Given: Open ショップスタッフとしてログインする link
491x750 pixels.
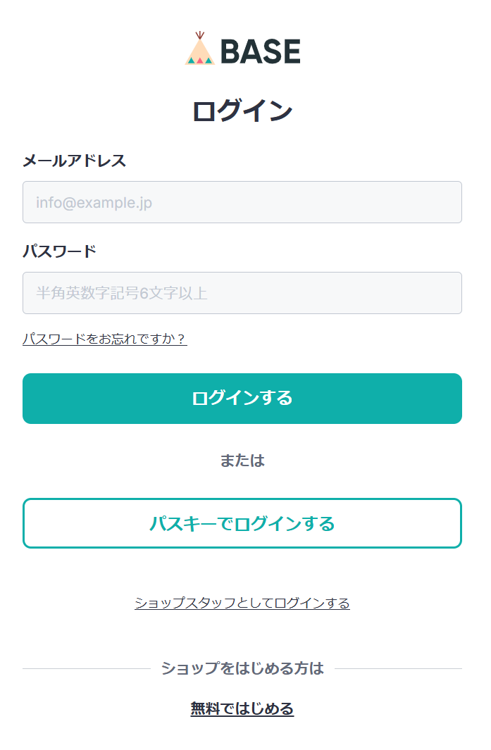Looking at the screenshot, I should 242,603.
